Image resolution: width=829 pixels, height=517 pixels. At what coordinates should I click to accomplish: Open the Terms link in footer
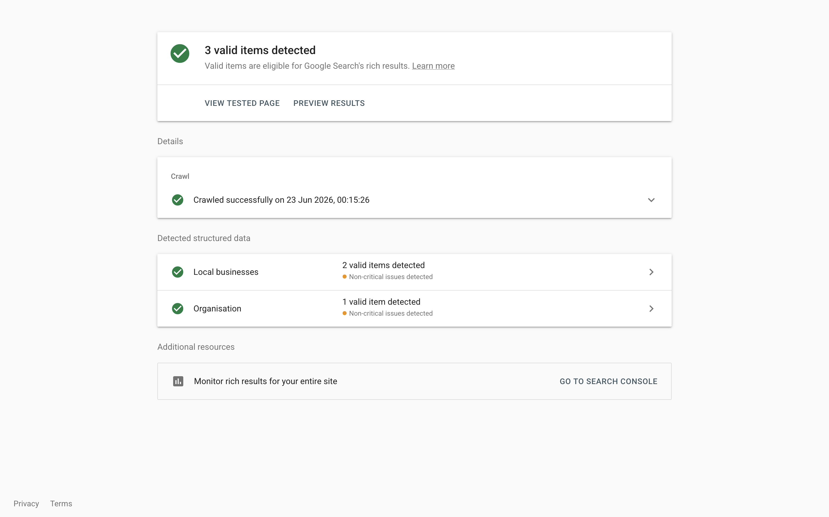pos(61,504)
